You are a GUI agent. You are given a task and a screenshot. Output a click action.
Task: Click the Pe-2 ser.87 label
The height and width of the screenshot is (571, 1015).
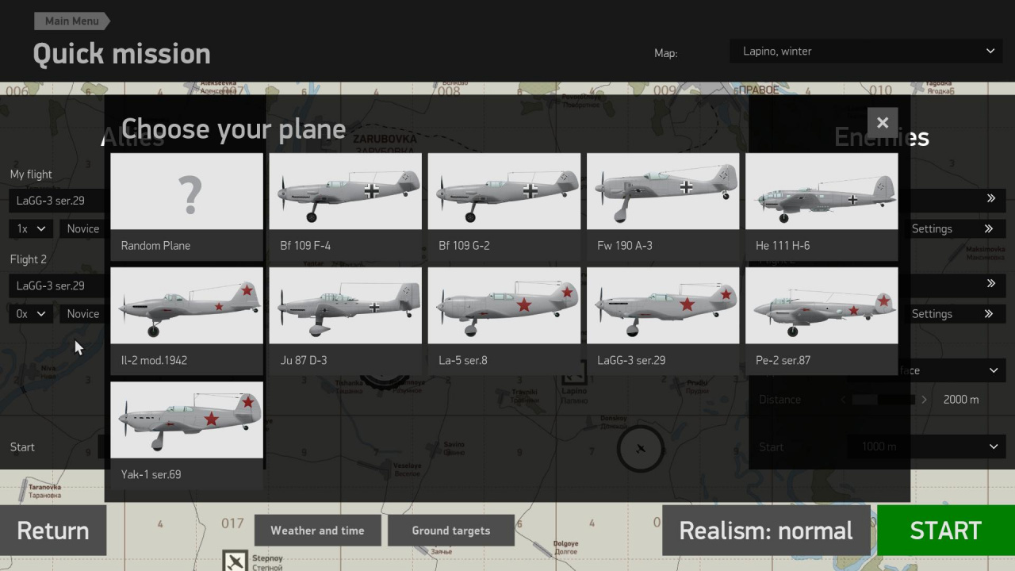pyautogui.click(x=783, y=360)
